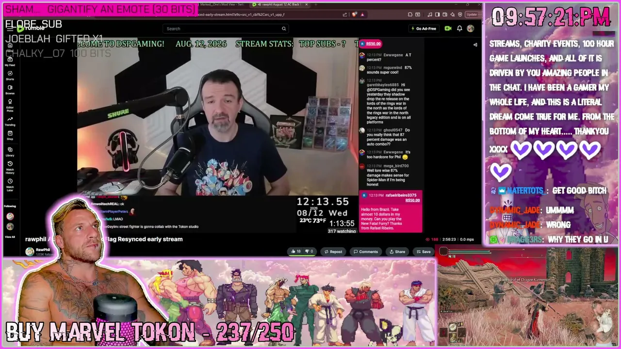Click the thumbs down dislike button
The height and width of the screenshot is (349, 621).
pyautogui.click(x=309, y=252)
